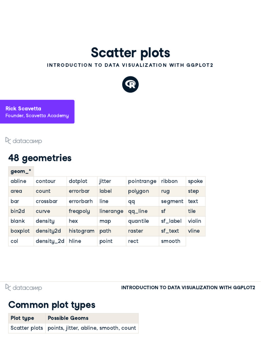Viewport: 261px width, 348px height.
Task: Click the smooth geometry cell
Action: point(171,241)
